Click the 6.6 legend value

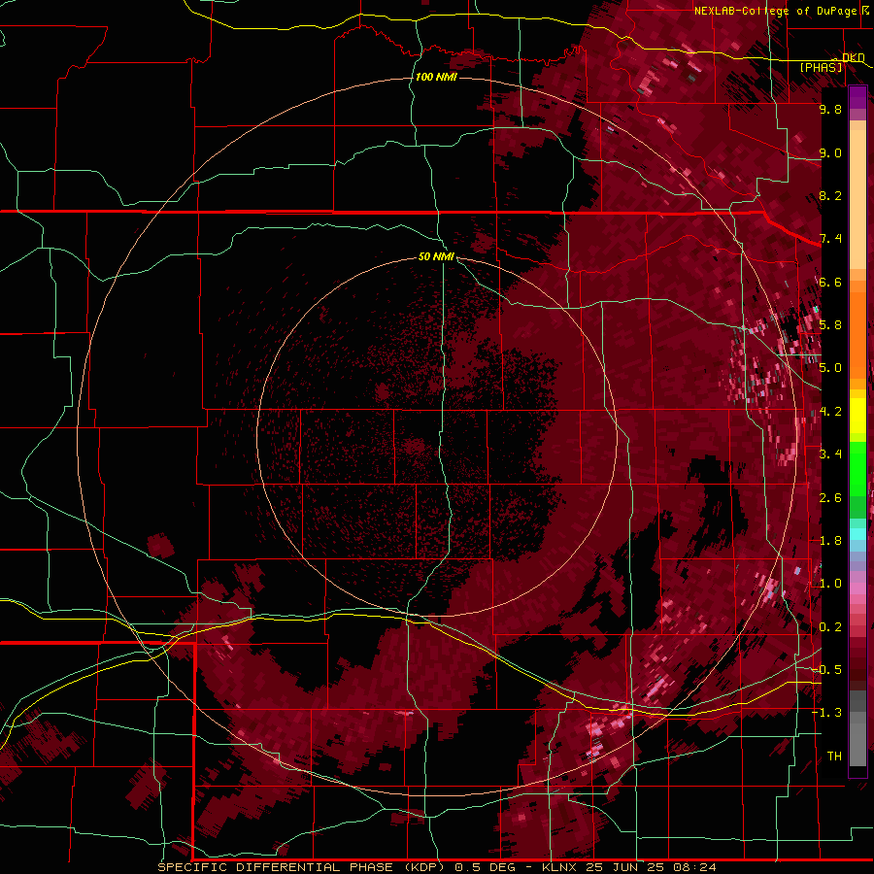point(830,282)
